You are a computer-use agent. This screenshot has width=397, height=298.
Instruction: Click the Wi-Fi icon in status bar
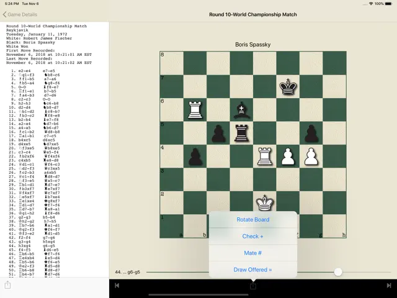[x=371, y=4]
